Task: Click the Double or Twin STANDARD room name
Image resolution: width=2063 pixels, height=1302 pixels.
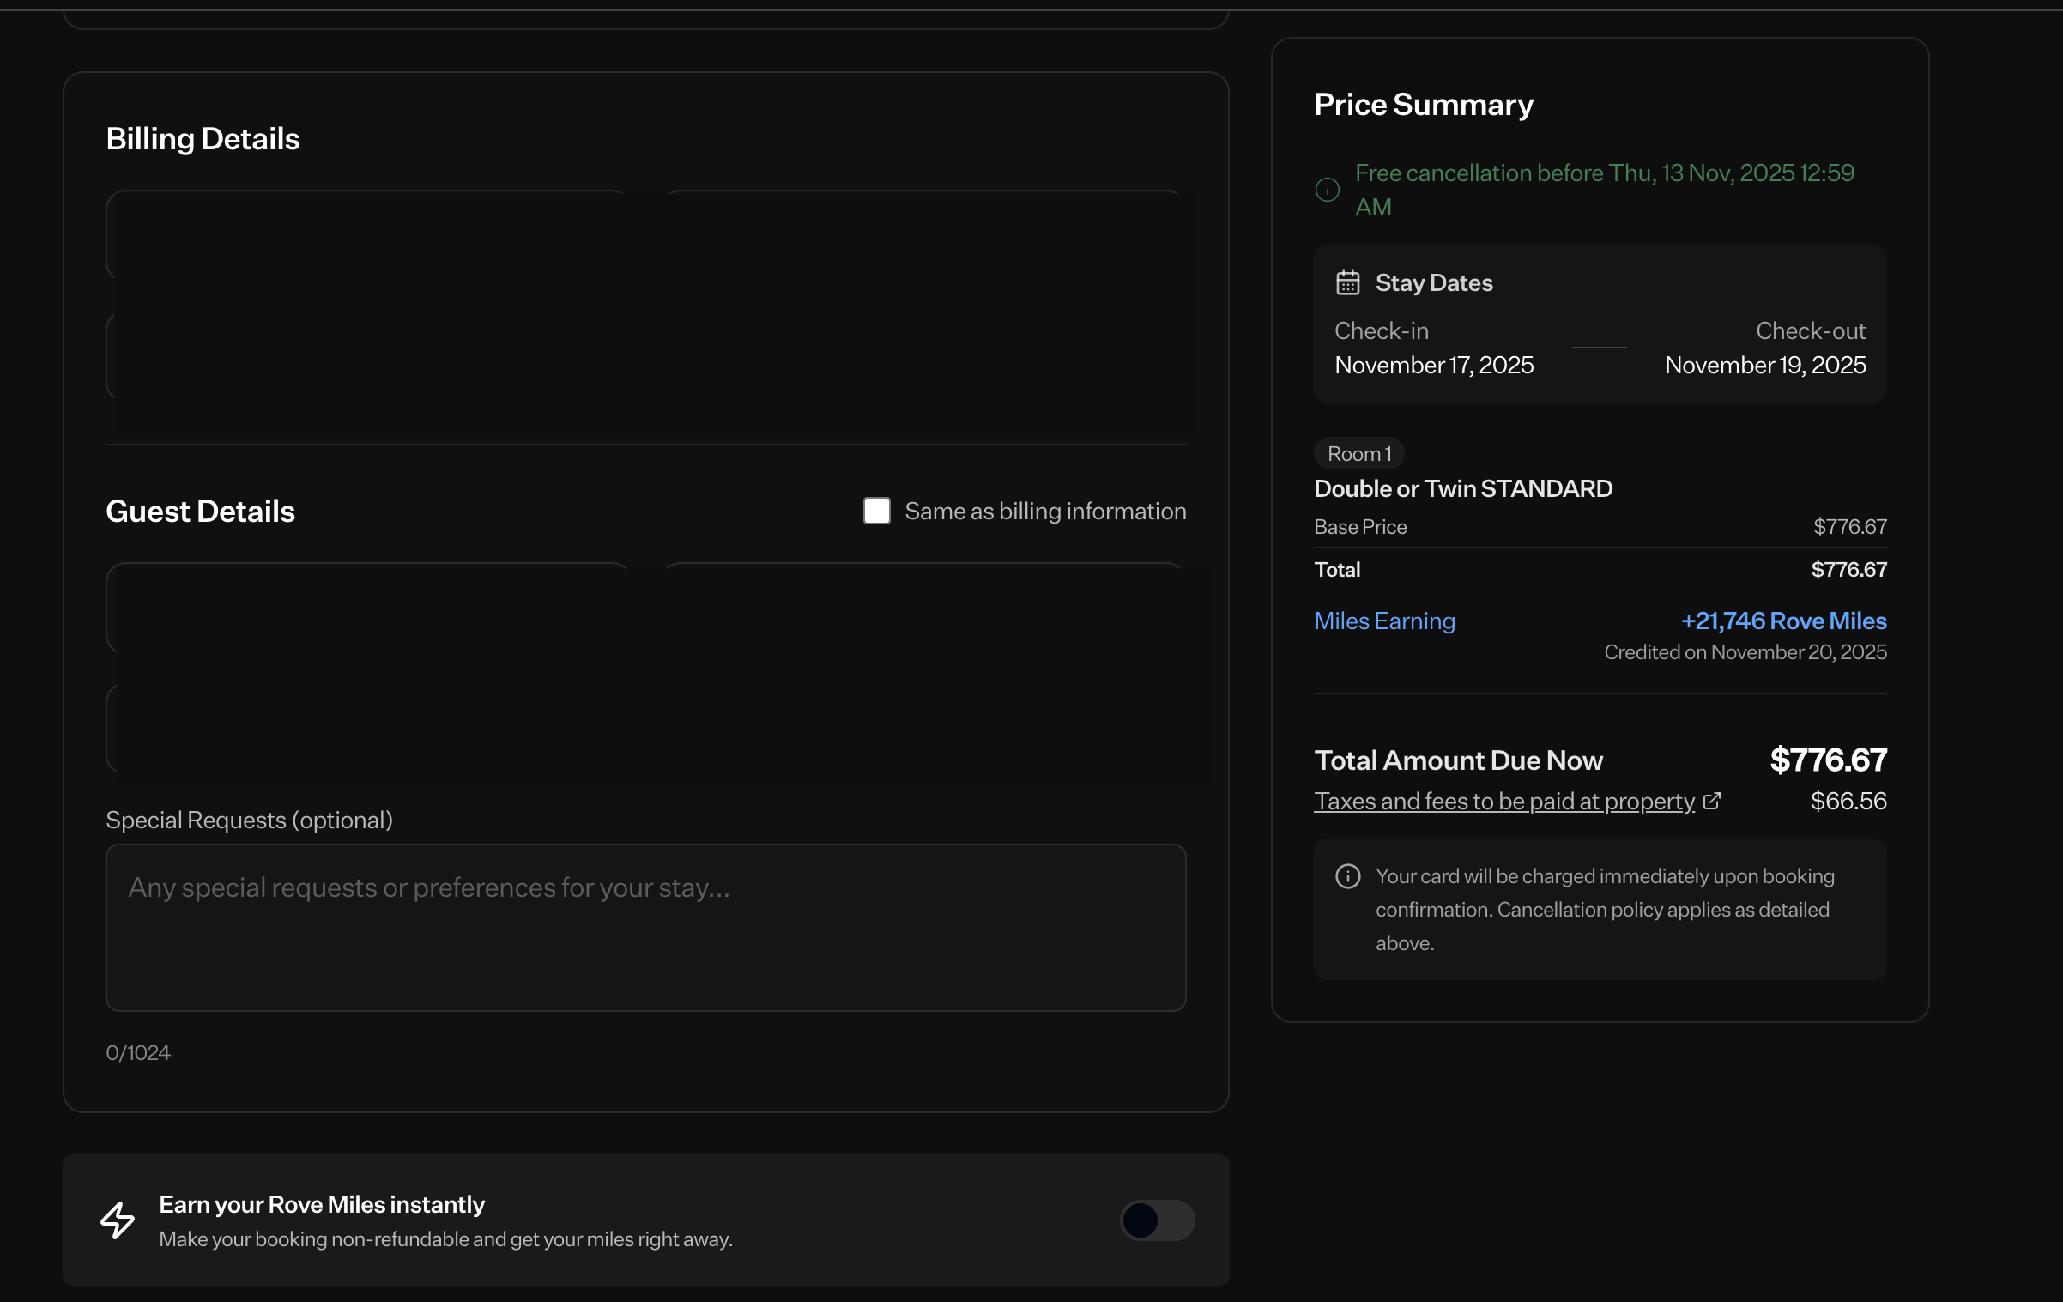Action: click(1462, 488)
